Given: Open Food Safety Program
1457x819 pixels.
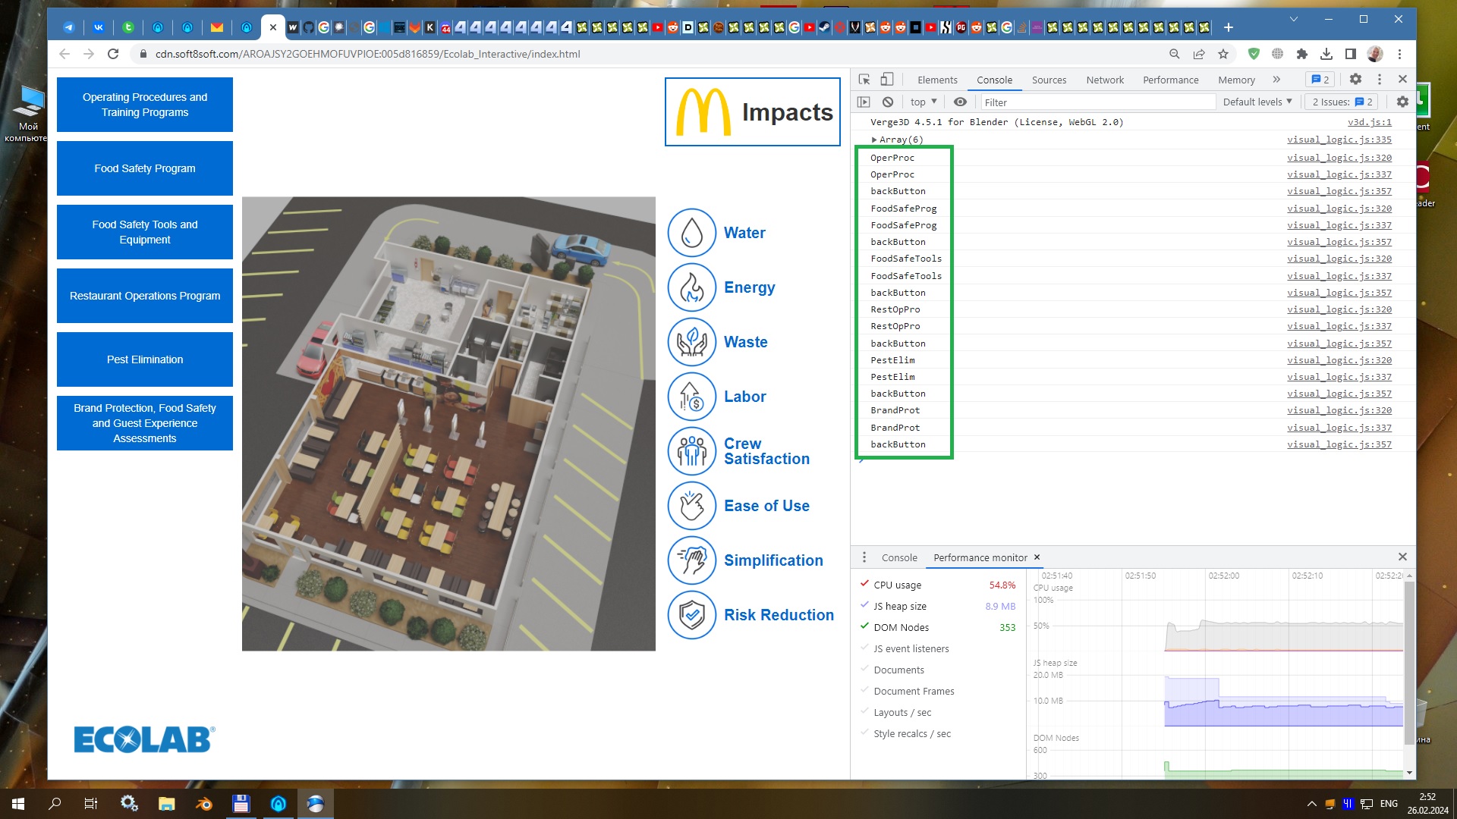Looking at the screenshot, I should coord(145,168).
